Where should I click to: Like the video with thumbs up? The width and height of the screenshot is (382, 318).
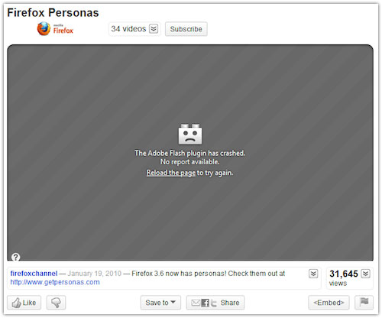point(24,303)
